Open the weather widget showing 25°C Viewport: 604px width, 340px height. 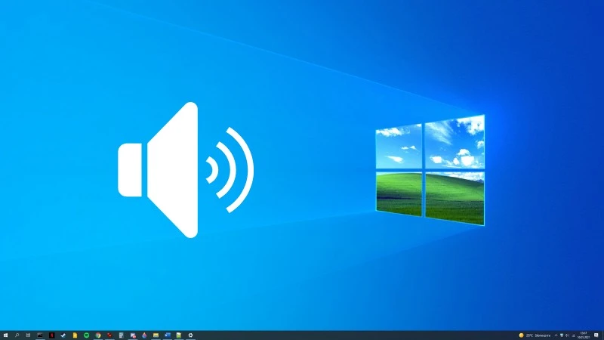tap(535, 335)
